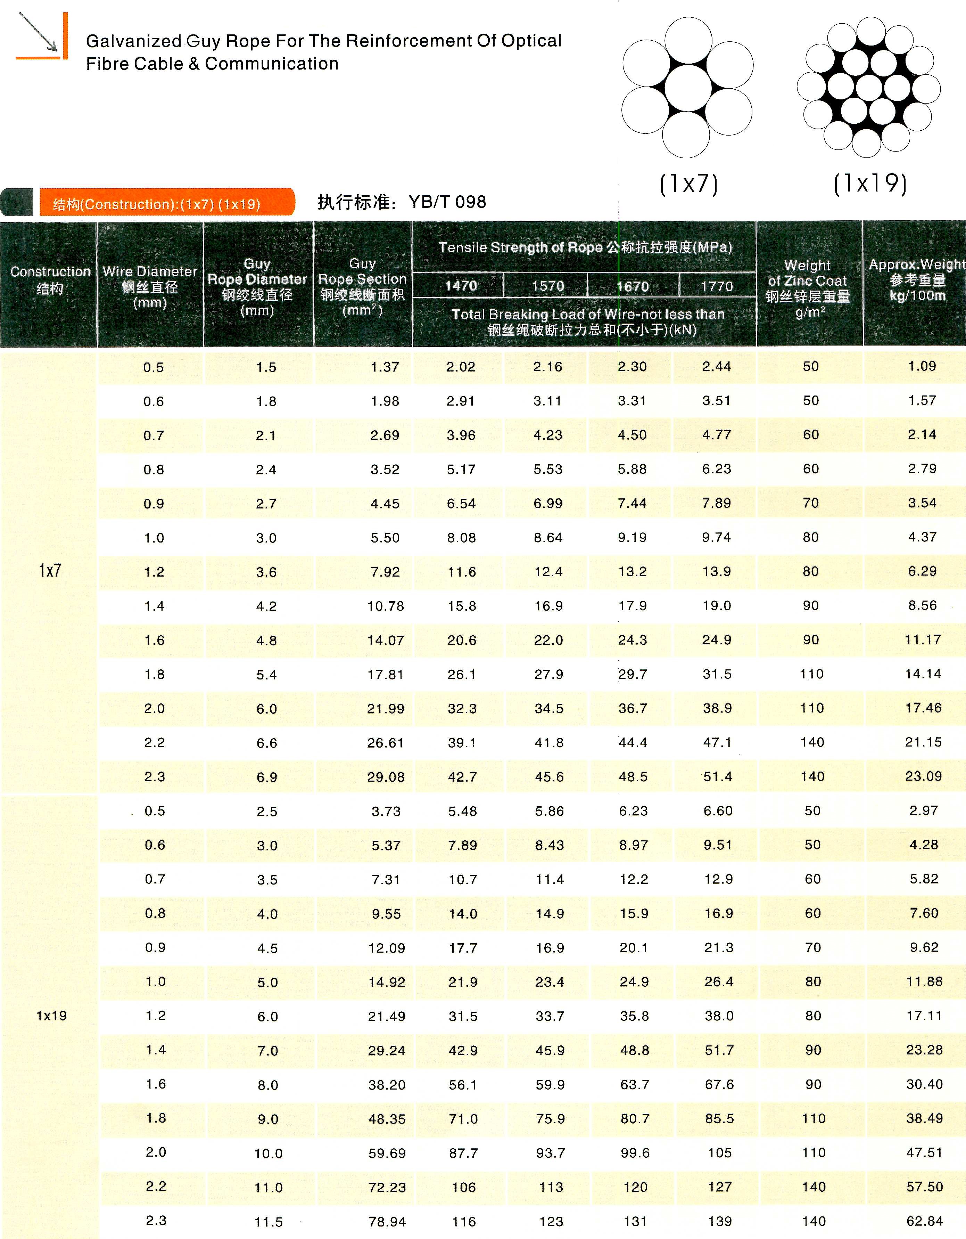Click the breaking load value '67.6'
The width and height of the screenshot is (966, 1239).
pos(719,1084)
